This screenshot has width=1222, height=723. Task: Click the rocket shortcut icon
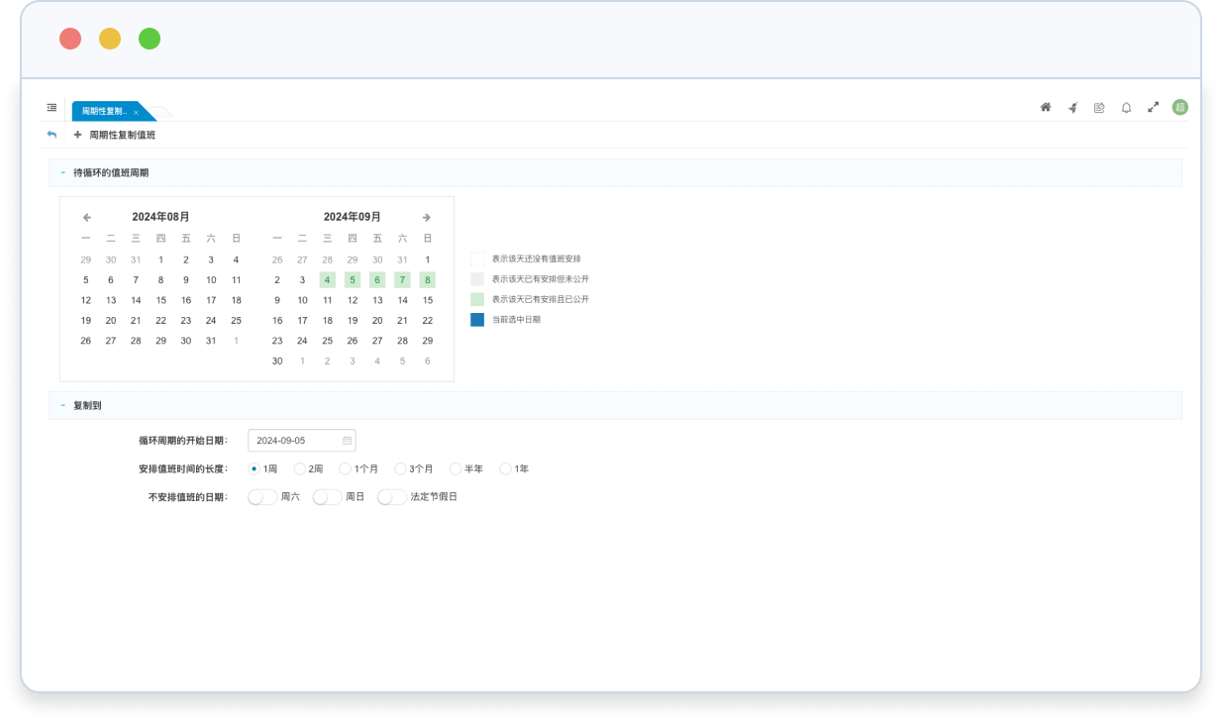pyautogui.click(x=1072, y=107)
